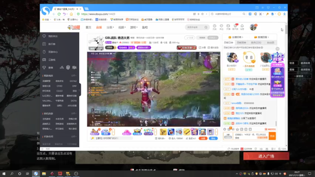Click the key password manager icon
The image size is (315, 177).
click(267, 14)
